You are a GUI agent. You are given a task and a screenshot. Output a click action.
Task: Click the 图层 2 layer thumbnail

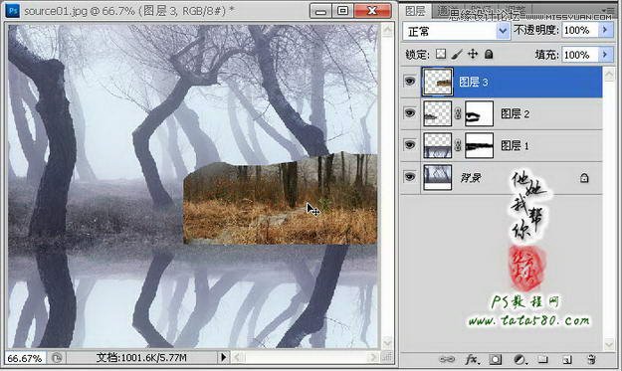[437, 113]
